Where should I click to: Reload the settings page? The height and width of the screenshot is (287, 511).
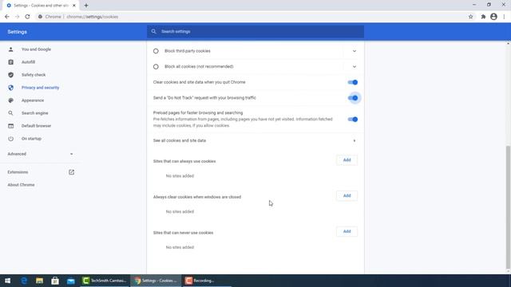27,17
